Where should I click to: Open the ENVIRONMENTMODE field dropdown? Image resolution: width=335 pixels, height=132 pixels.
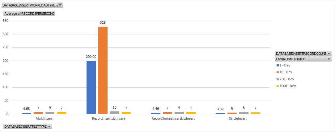(329, 59)
